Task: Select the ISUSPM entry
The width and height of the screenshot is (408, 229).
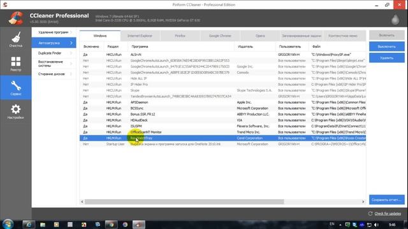Action: point(222,126)
